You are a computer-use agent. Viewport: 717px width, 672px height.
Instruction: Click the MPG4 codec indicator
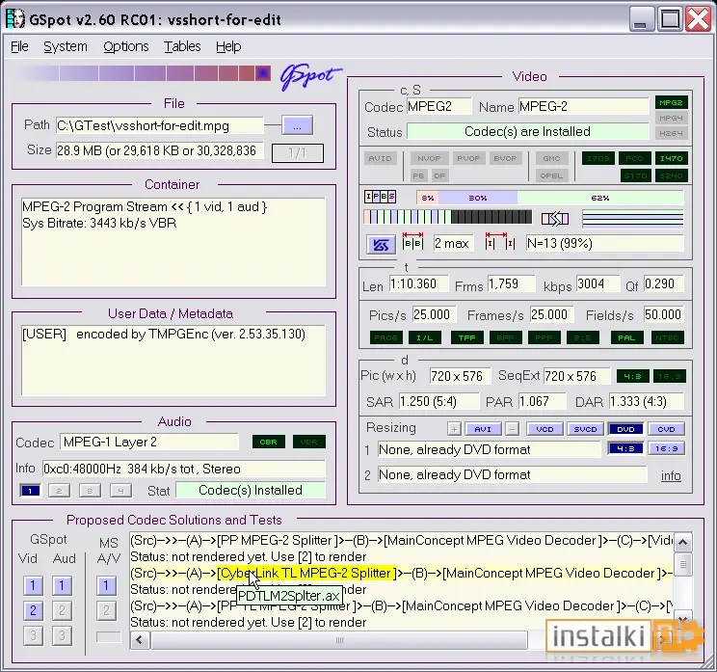click(671, 118)
